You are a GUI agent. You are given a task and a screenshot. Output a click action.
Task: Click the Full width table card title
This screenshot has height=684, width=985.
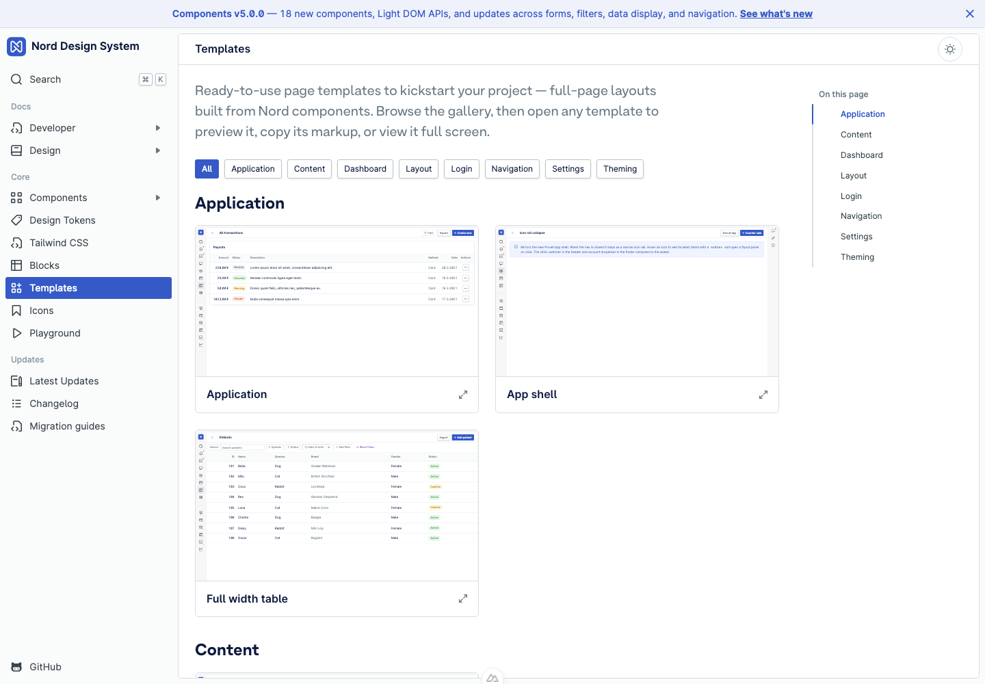(247, 598)
